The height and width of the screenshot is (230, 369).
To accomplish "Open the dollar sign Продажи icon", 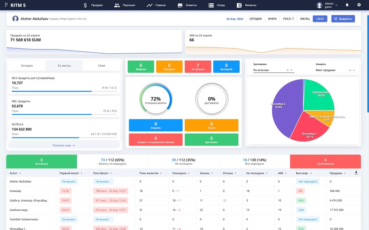I will [85, 5].
